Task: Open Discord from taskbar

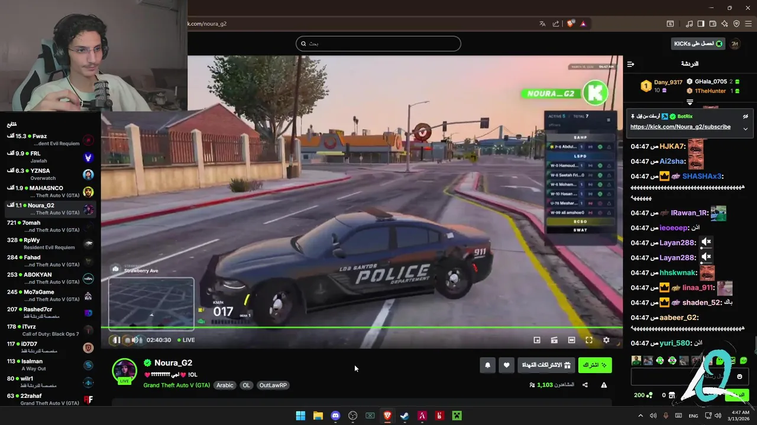Action: pos(335,416)
